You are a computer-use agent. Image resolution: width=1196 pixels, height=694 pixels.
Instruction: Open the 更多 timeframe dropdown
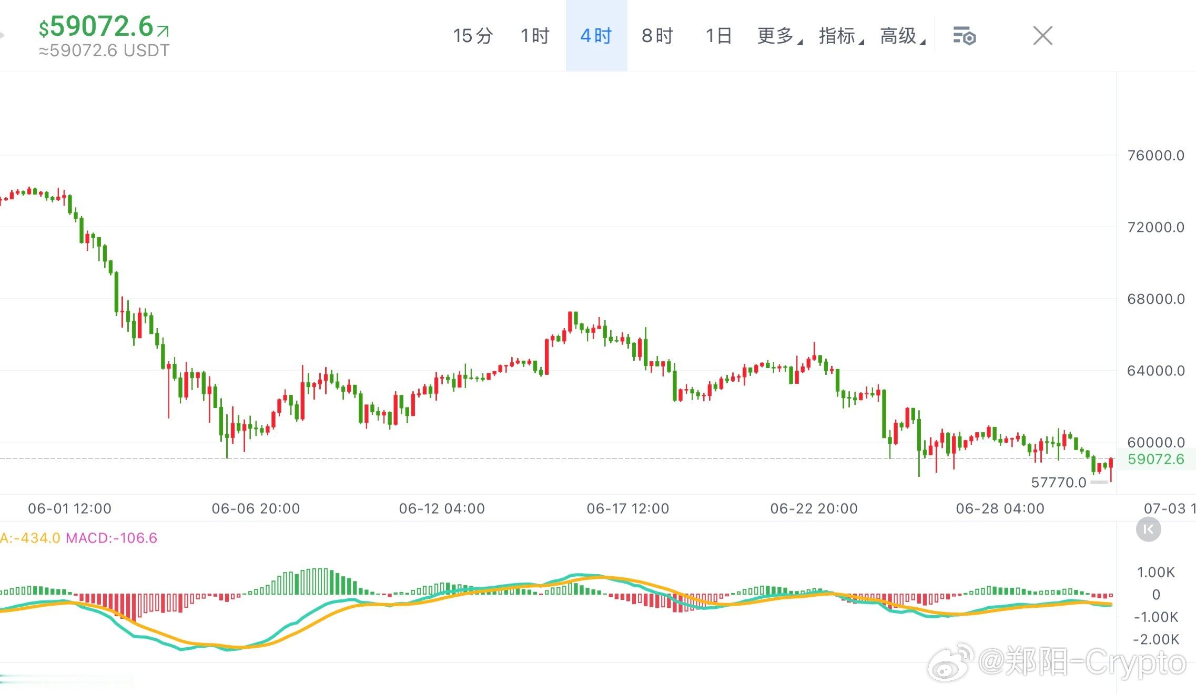[x=779, y=36]
